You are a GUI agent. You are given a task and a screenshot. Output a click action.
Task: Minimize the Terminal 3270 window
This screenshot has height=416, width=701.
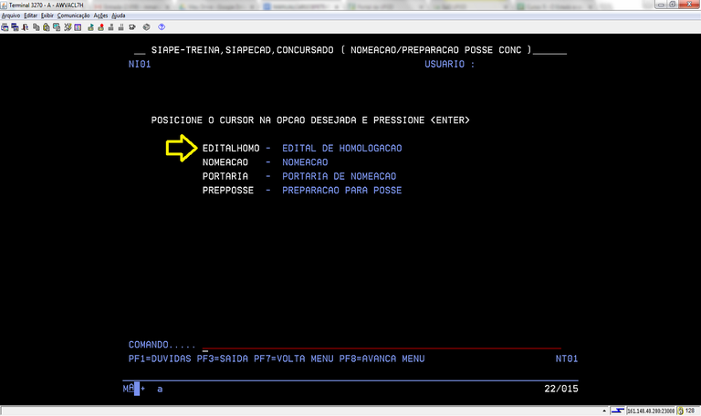click(661, 5)
